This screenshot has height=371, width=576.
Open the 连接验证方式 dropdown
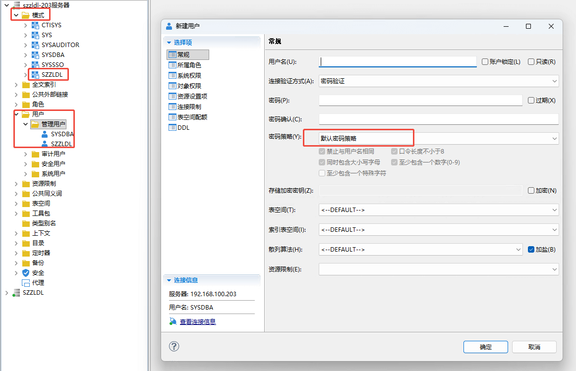coord(554,81)
